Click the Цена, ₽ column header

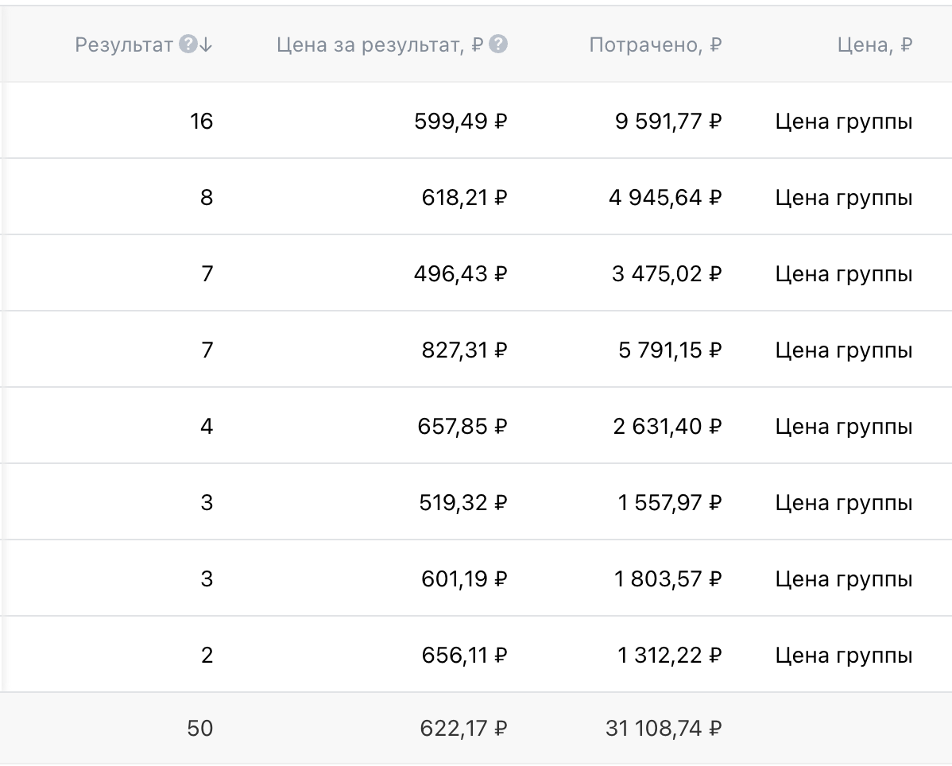(874, 44)
